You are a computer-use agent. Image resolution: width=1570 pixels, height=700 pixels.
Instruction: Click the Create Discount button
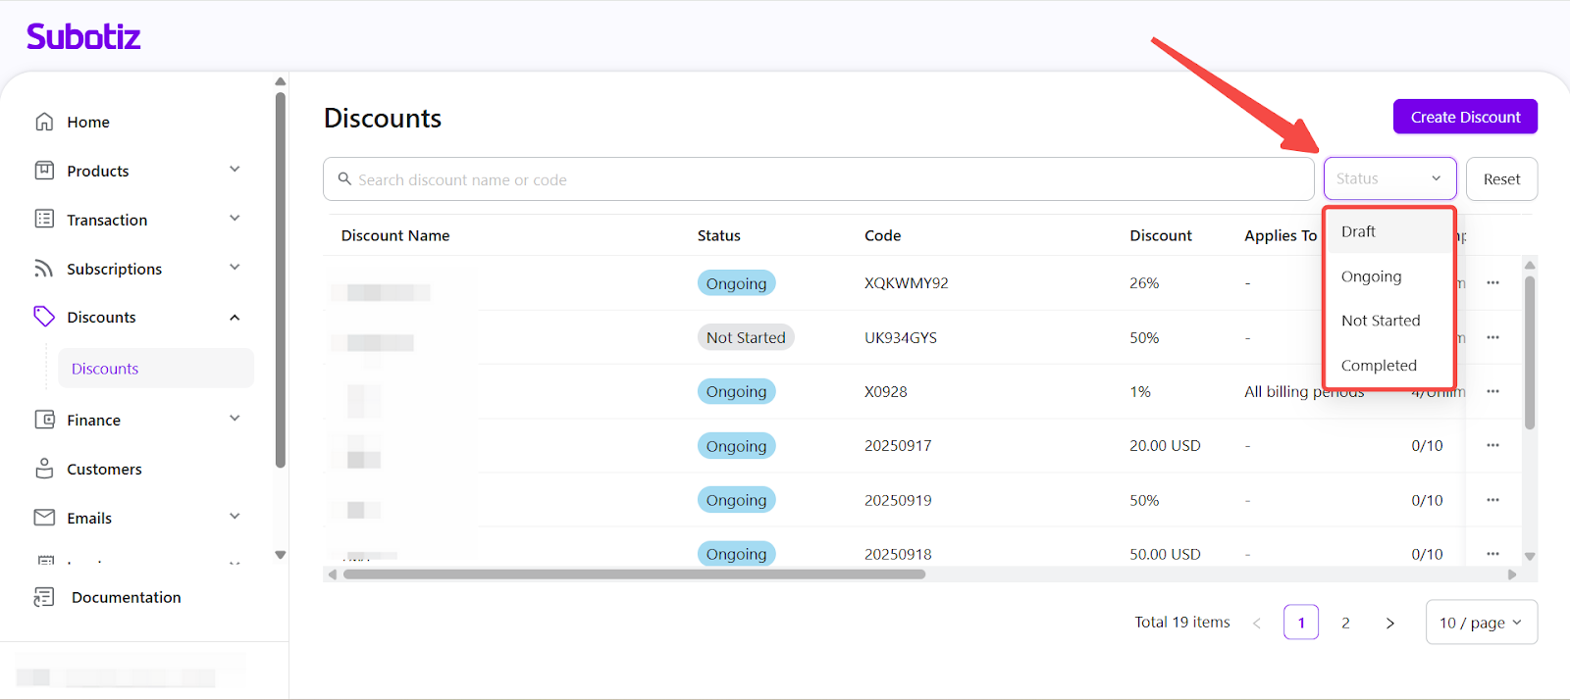point(1465,117)
